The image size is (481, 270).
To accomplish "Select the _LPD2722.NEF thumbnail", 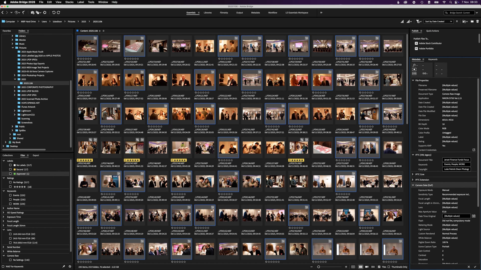I will tap(111, 46).
